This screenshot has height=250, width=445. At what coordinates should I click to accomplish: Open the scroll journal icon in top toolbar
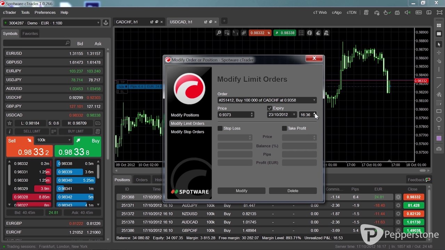366,12
